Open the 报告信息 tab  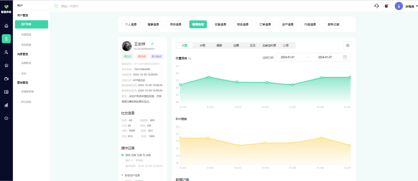[x=243, y=24]
